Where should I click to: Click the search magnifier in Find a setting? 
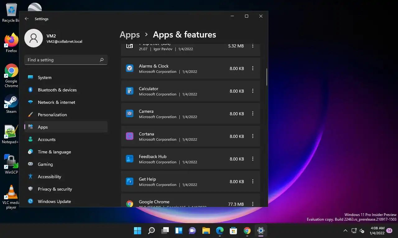pyautogui.click(x=102, y=60)
